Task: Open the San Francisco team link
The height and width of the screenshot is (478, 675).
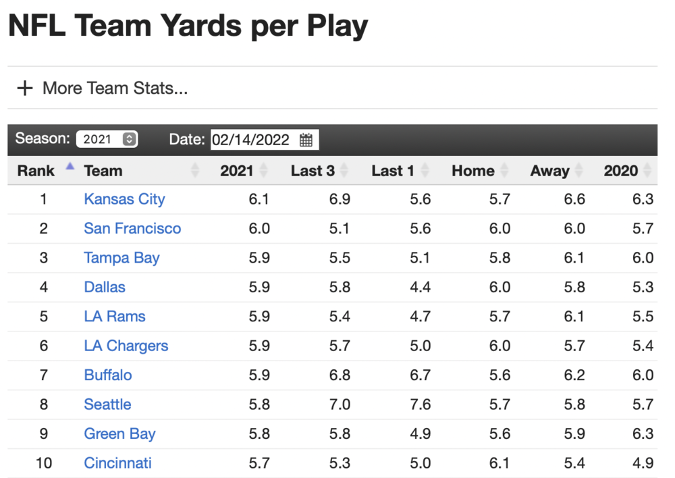Action: [x=132, y=228]
